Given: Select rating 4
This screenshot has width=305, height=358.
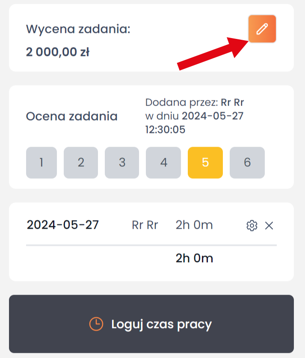Looking at the screenshot, I should pos(163,163).
